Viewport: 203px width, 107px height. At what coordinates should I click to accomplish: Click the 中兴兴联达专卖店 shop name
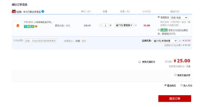pyautogui.click(x=32, y=12)
